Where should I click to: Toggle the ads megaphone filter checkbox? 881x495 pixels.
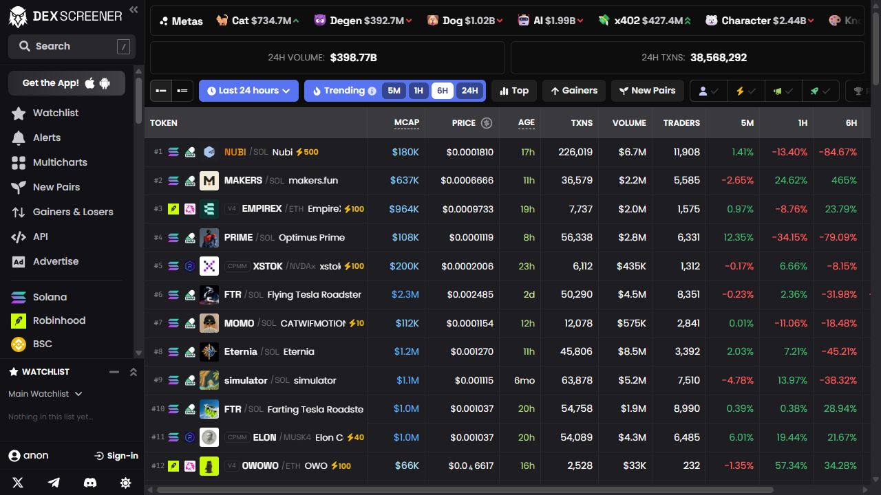click(783, 91)
